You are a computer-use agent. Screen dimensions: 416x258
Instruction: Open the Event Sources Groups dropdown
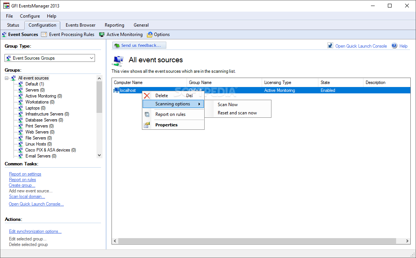click(50, 58)
